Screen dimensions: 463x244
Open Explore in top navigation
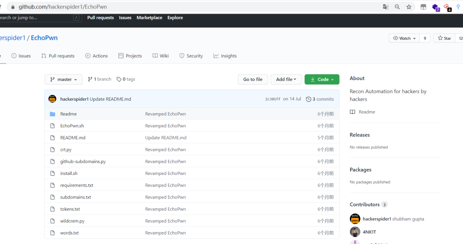coord(175,18)
